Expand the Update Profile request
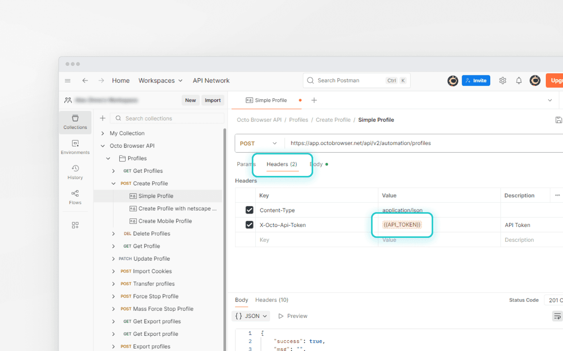Screen dimensions: 563x351 [x=113, y=259]
